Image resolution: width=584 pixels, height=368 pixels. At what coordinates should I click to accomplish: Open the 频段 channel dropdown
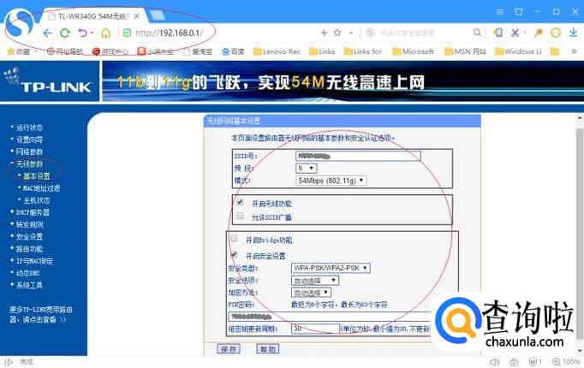point(307,169)
